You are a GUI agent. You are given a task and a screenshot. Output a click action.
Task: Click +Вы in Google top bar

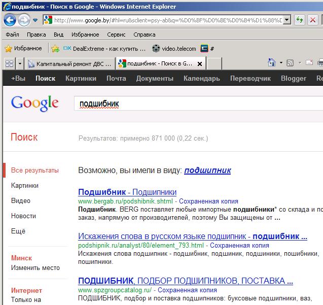(x=18, y=78)
